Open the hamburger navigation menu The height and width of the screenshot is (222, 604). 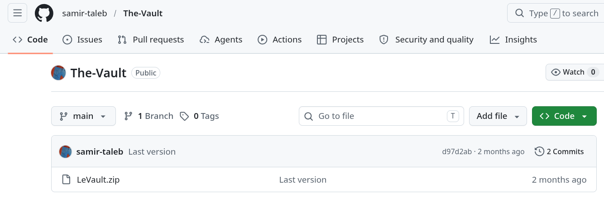pos(18,13)
